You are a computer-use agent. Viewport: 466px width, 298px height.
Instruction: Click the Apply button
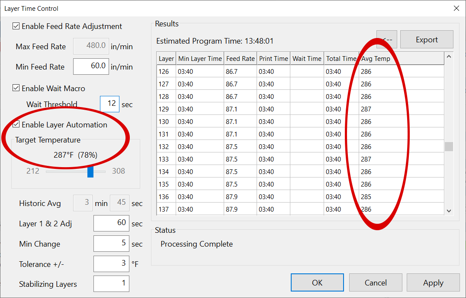433,283
